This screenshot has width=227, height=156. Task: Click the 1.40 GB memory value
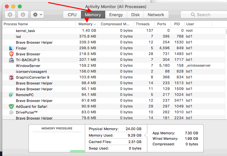tap(89, 30)
